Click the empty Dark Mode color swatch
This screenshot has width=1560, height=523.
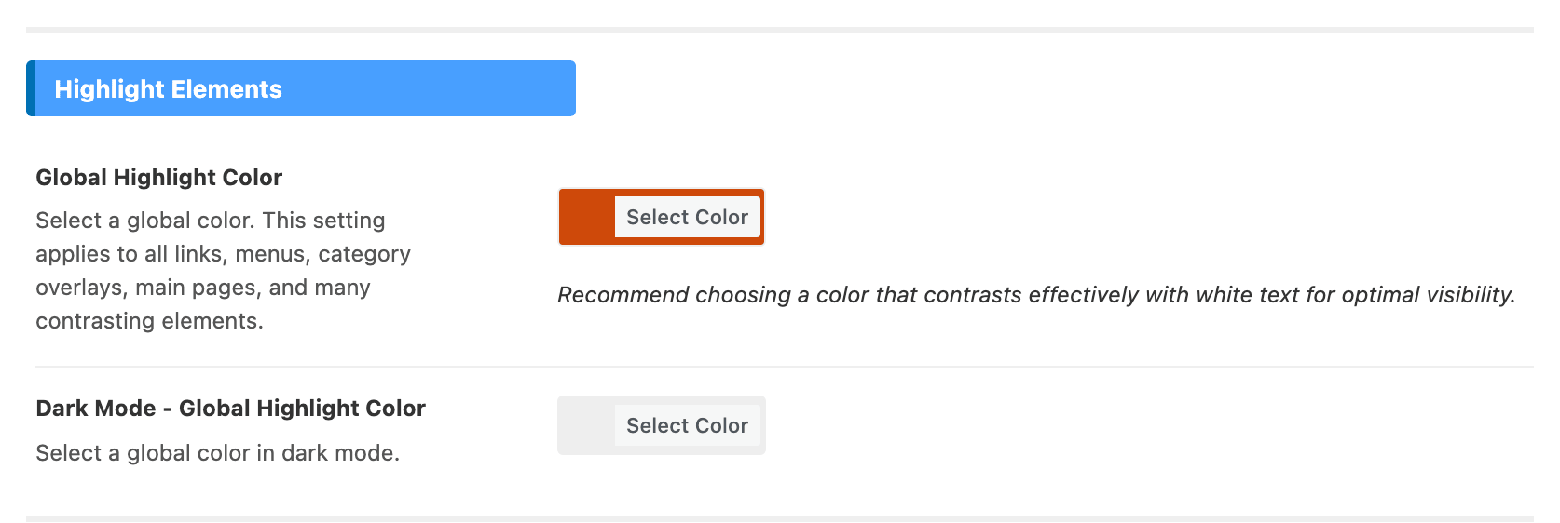click(587, 425)
